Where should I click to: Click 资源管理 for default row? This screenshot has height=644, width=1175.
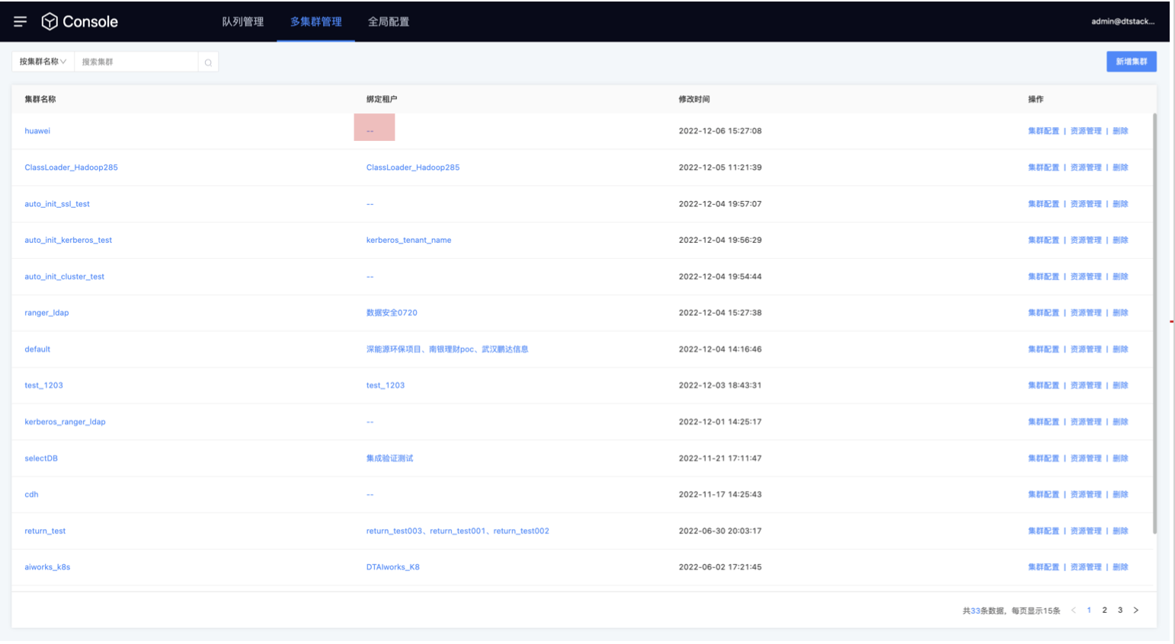coord(1086,349)
